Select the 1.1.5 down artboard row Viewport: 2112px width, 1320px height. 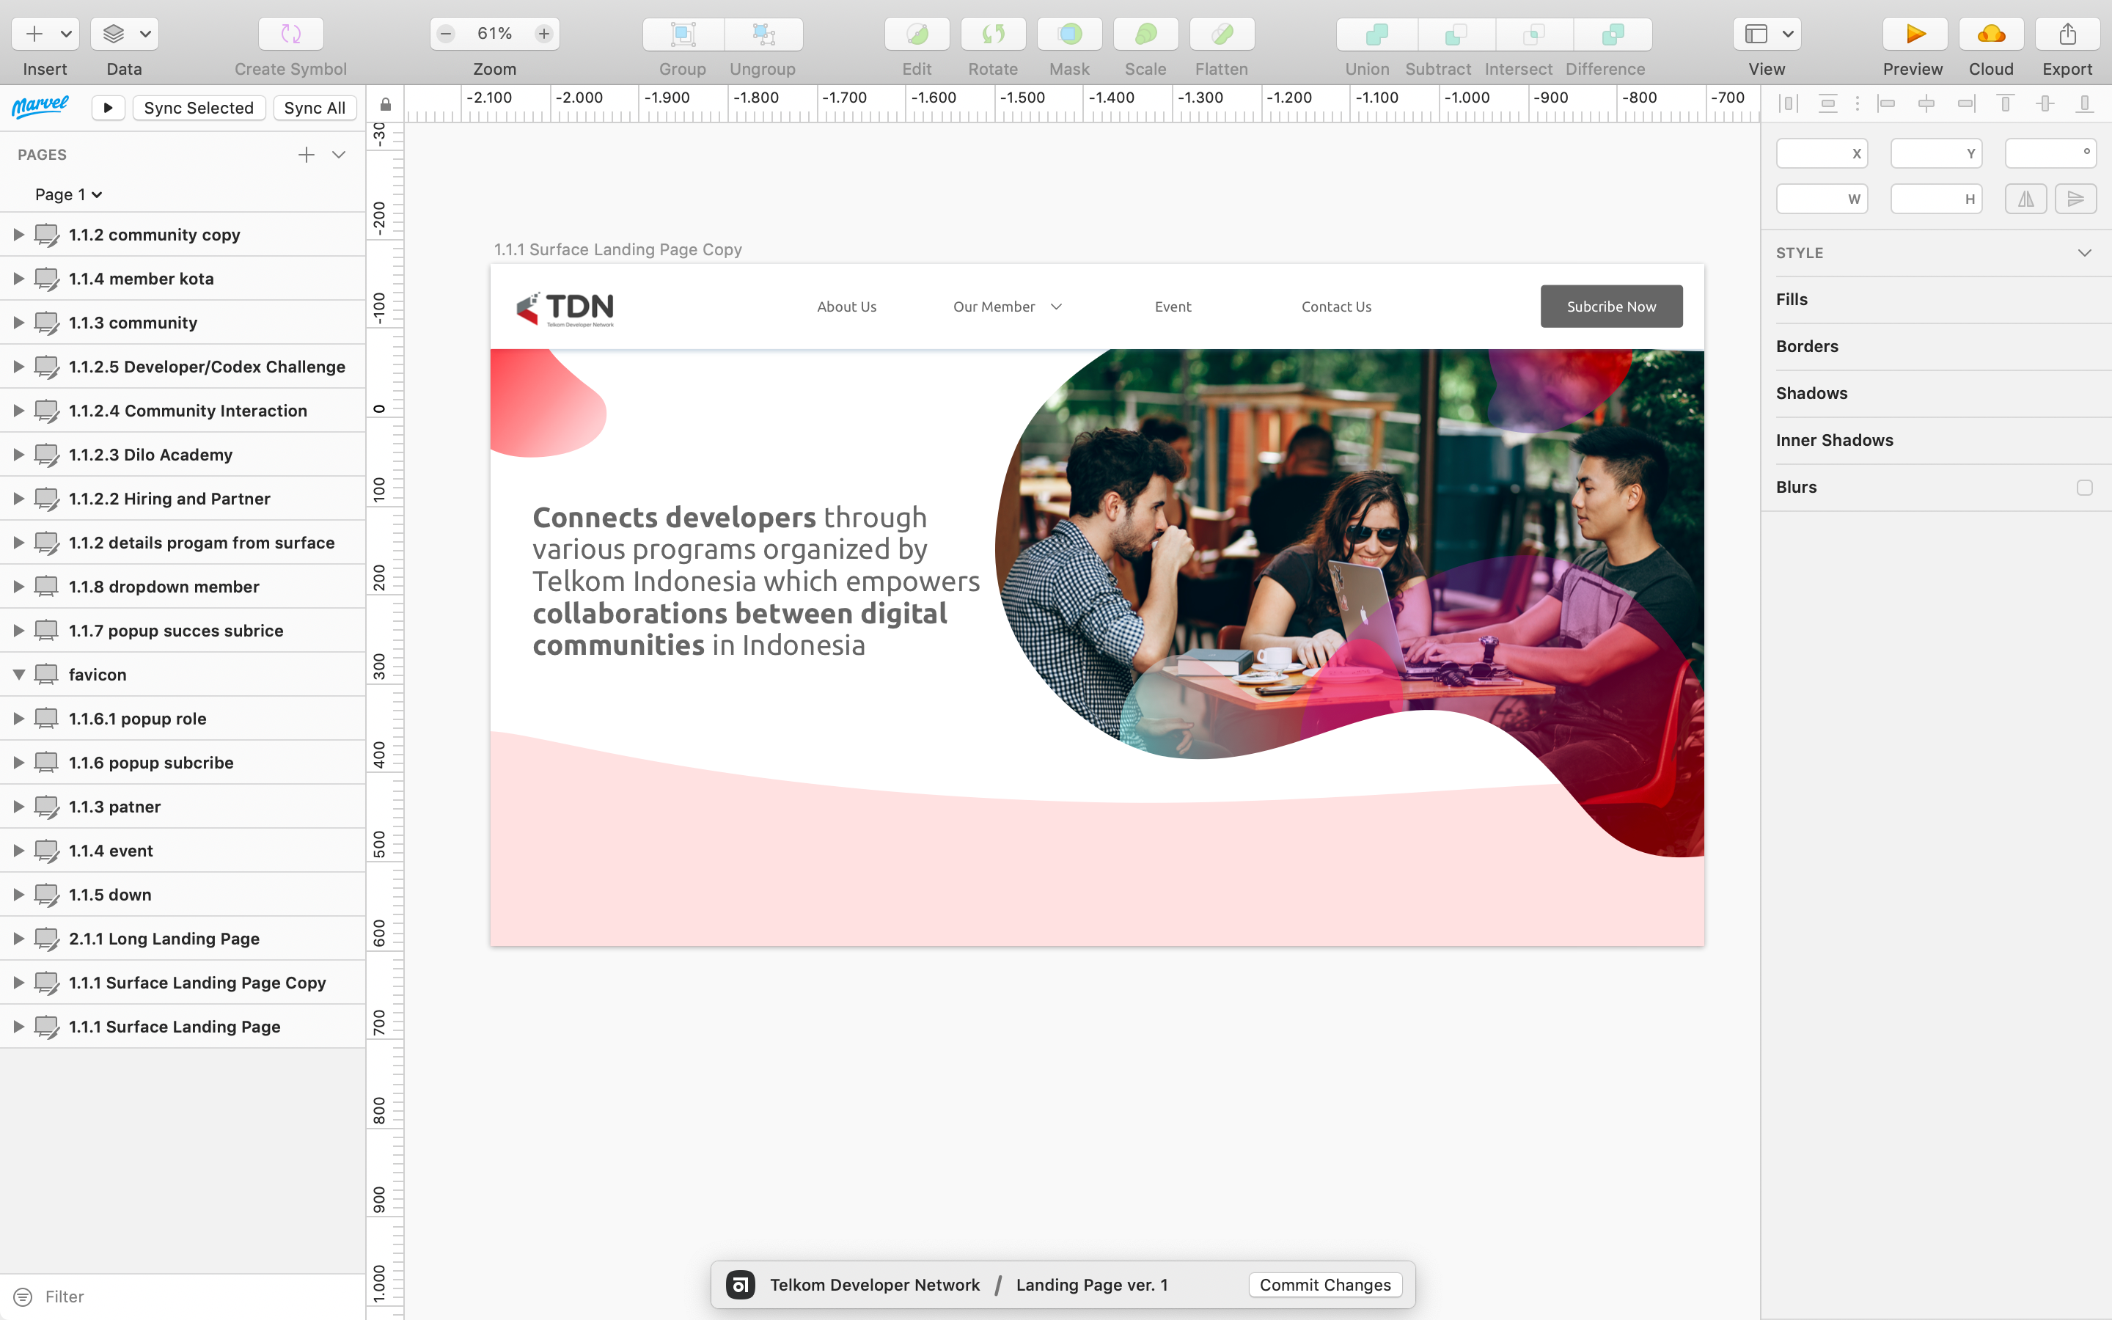[x=183, y=894]
